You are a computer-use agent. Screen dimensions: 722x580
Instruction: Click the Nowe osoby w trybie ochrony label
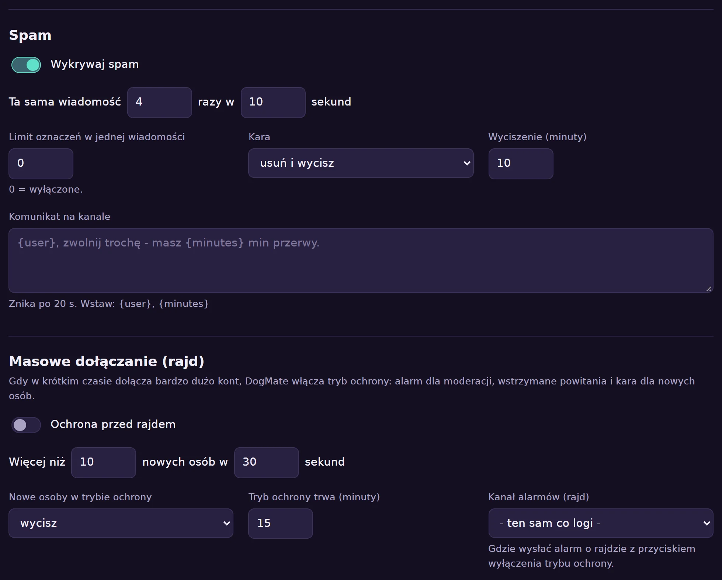coord(80,497)
